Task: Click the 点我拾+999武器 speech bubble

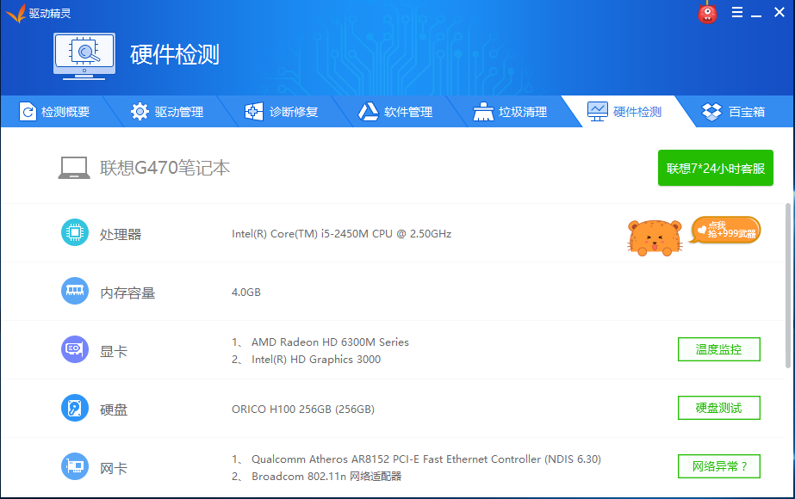Action: (x=726, y=230)
